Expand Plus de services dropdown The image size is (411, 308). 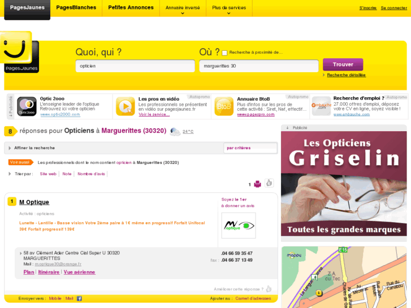[229, 10]
